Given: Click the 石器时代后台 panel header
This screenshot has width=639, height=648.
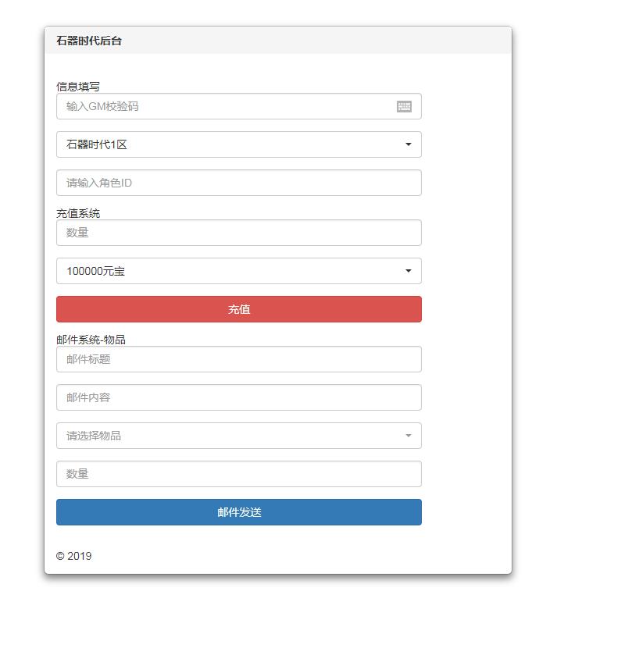Looking at the screenshot, I should tap(89, 41).
